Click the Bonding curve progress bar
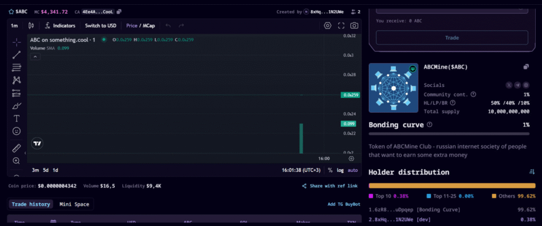 click(449, 133)
